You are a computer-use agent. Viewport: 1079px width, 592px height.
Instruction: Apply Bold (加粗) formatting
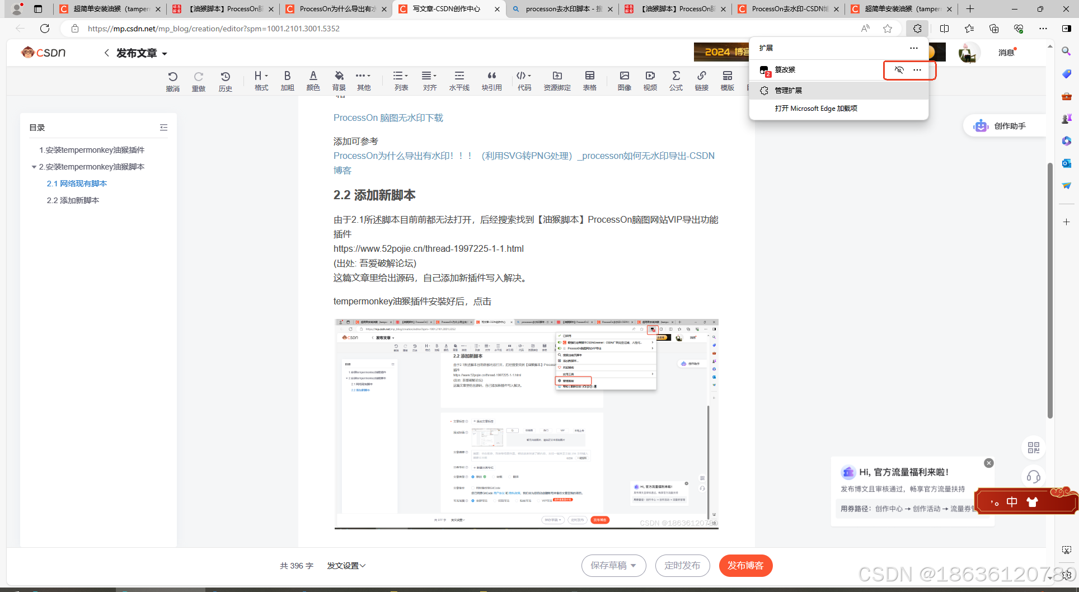point(287,81)
